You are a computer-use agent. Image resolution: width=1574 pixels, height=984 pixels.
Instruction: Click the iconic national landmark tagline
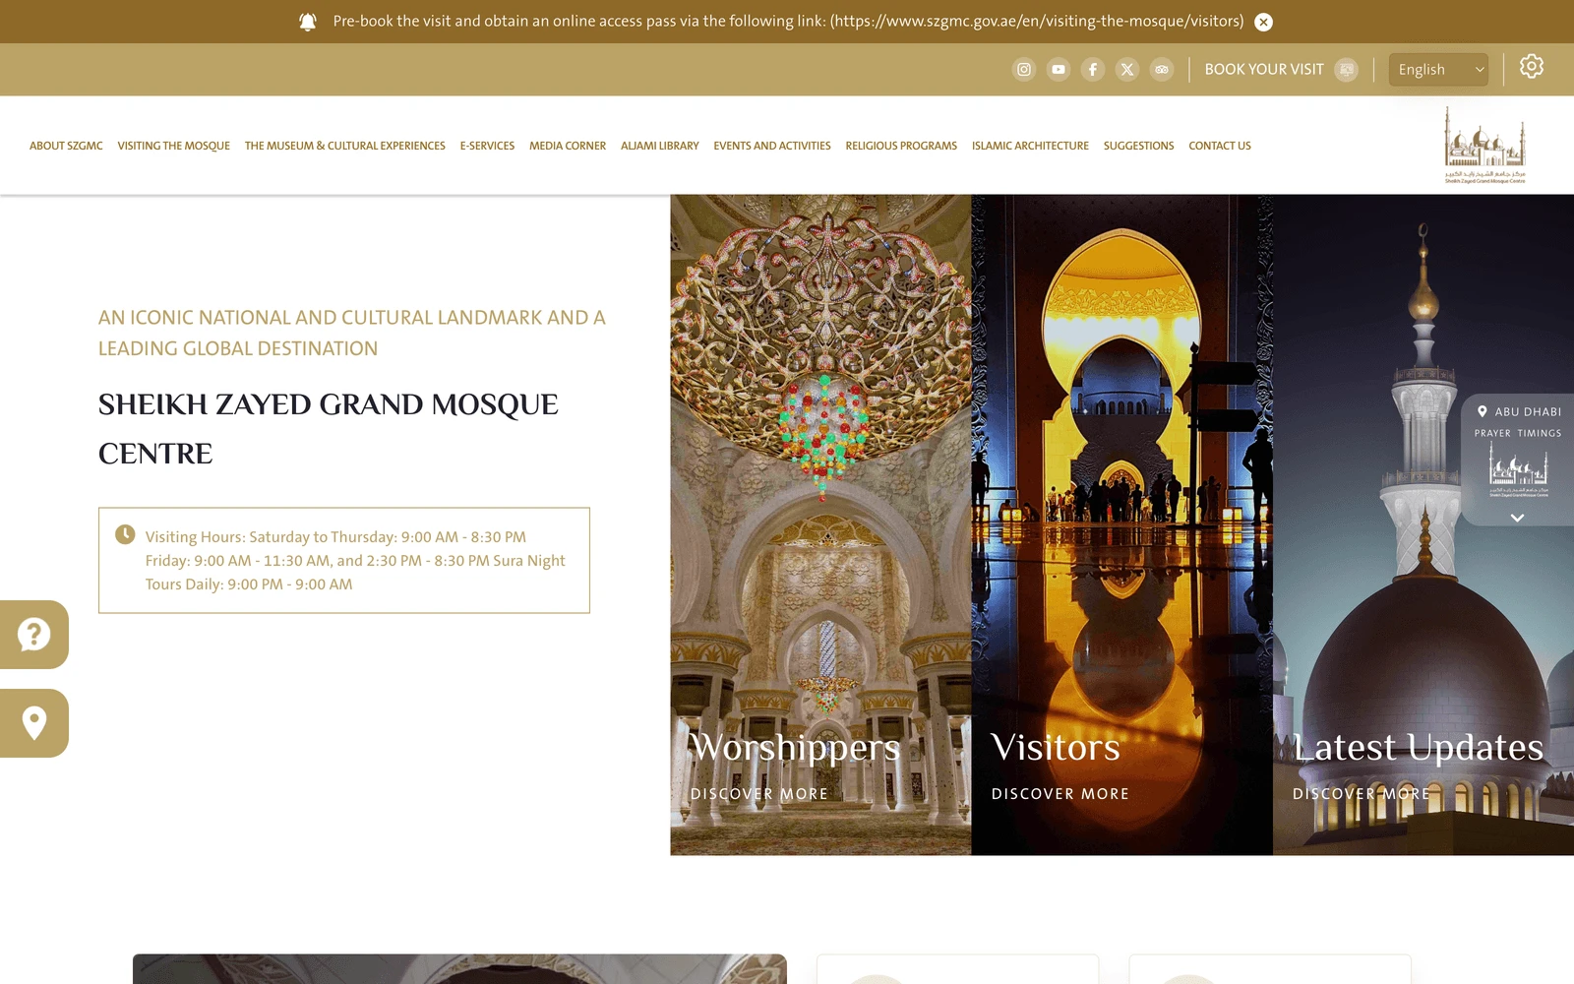click(x=352, y=333)
